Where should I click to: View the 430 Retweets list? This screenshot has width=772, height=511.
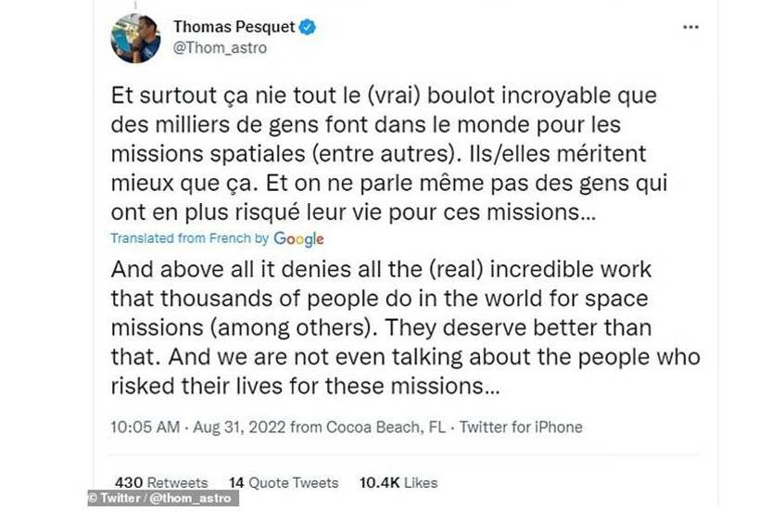click(x=161, y=482)
